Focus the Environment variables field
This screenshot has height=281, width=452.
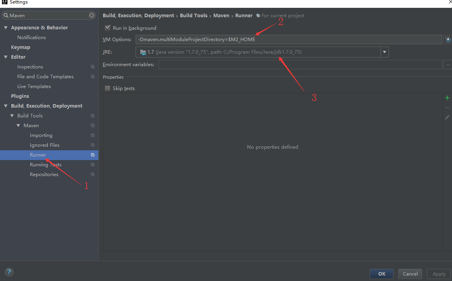pos(300,65)
